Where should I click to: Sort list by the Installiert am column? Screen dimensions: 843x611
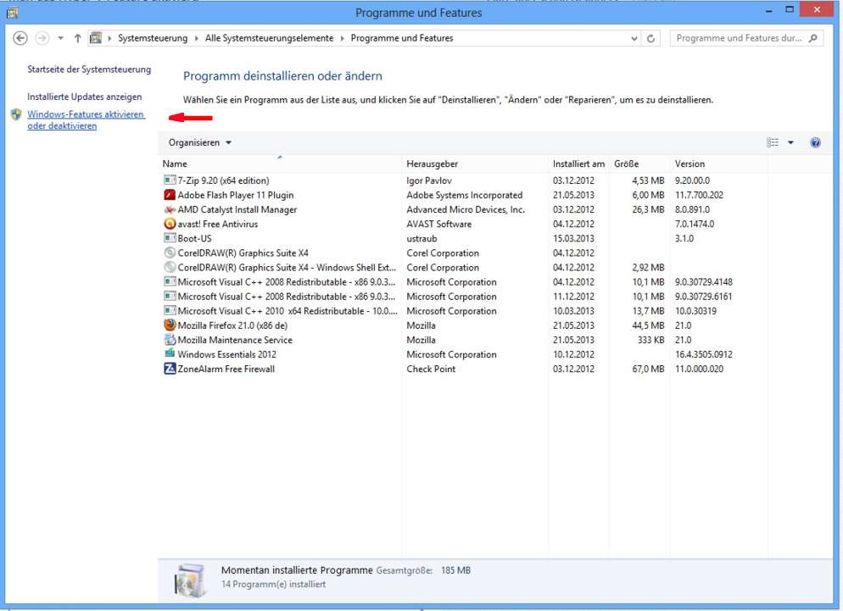pos(579,164)
